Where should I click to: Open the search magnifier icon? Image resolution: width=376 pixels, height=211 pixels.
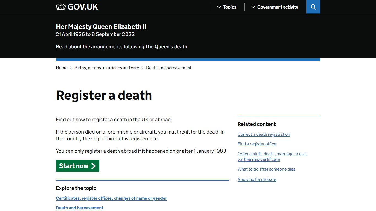point(313,7)
